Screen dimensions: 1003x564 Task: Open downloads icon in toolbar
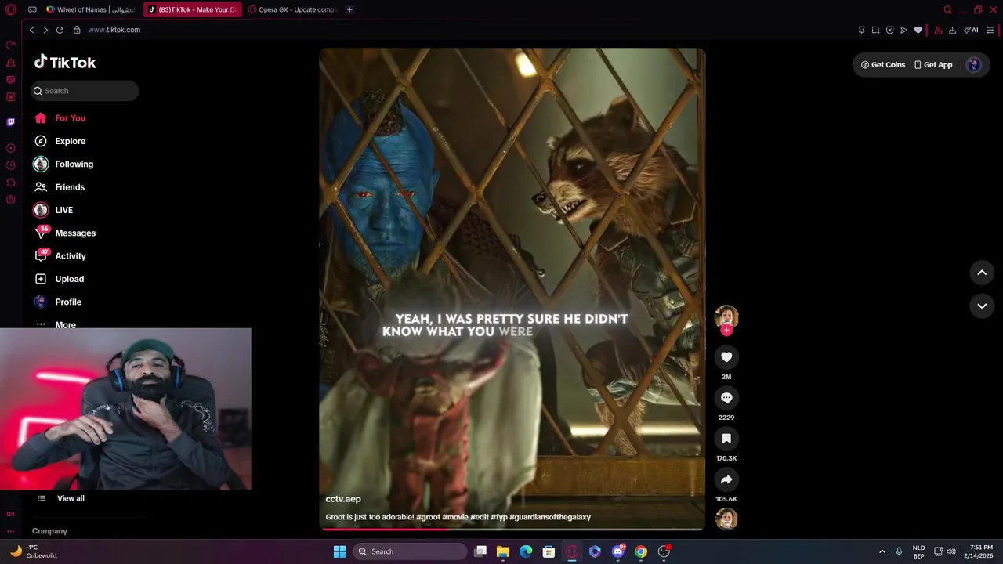pos(952,30)
